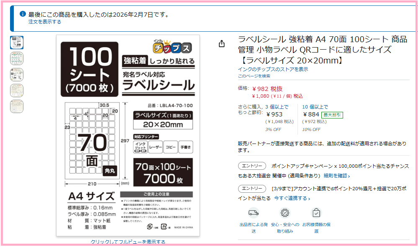This screenshot has width=418, height=247.
Task: Select the fifth product thumbnail image
Action: [x=17, y=106]
